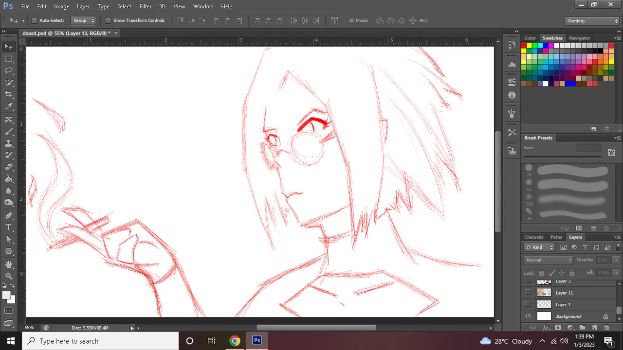Show Layer 1 via visibility box
The width and height of the screenshot is (623, 350).
(528, 304)
